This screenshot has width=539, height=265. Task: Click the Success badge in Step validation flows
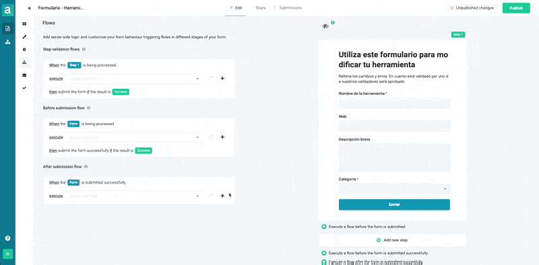pos(121,92)
